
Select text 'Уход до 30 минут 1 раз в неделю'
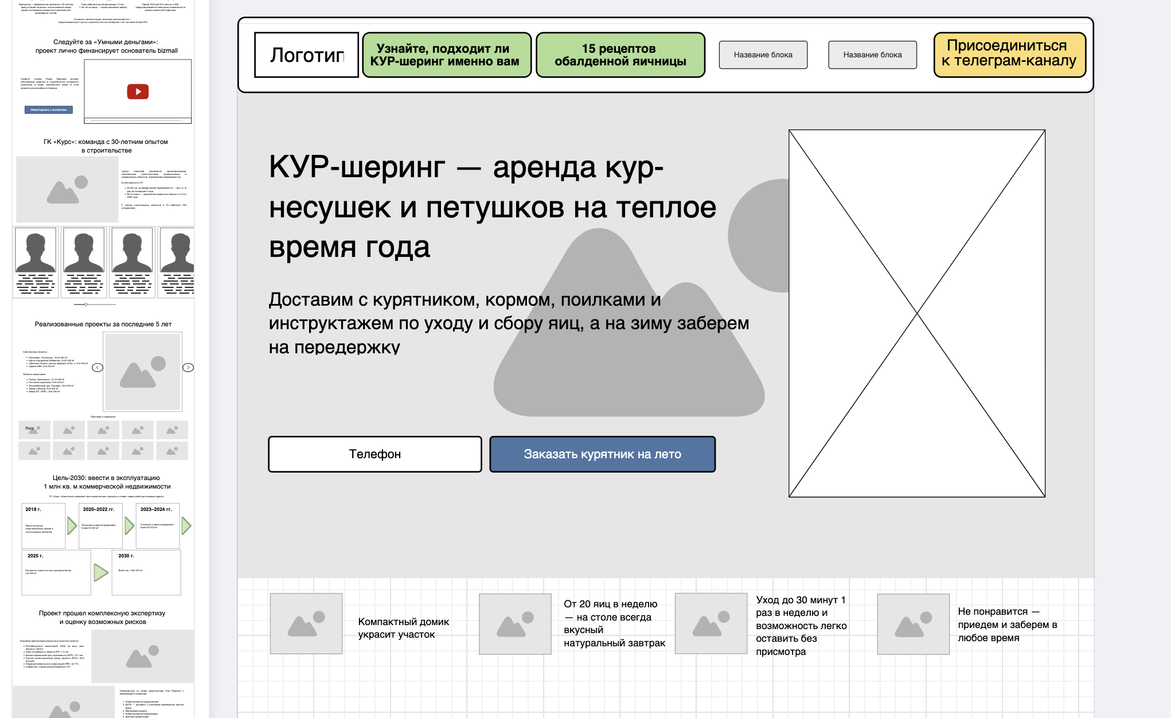(801, 626)
